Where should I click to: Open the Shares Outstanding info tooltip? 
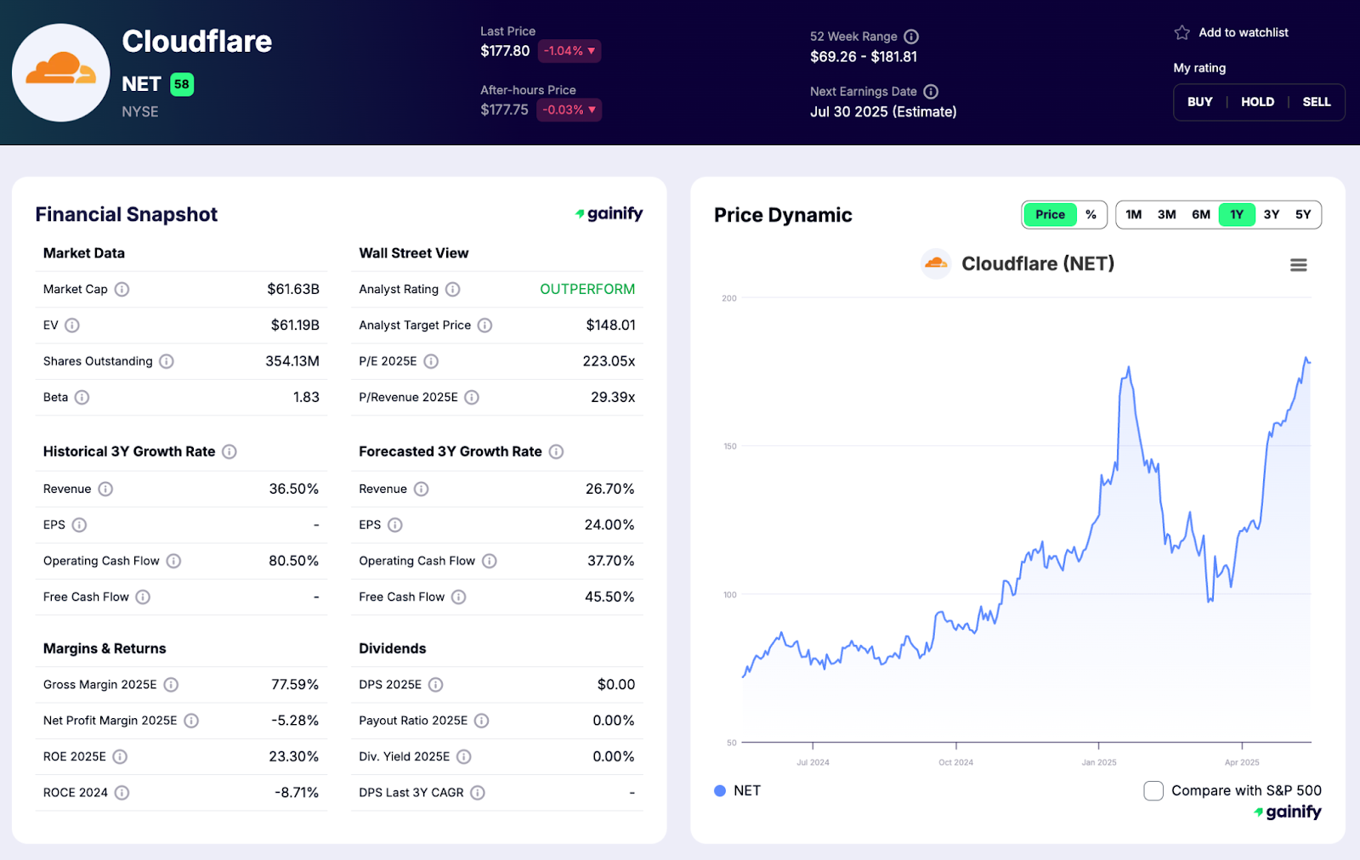click(x=167, y=361)
